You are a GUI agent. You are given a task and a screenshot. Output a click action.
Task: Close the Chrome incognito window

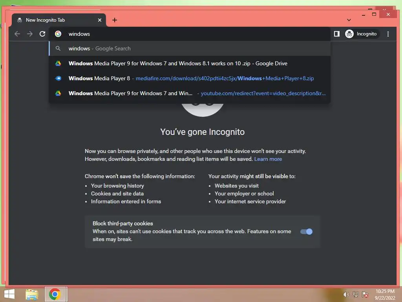(388, 15)
